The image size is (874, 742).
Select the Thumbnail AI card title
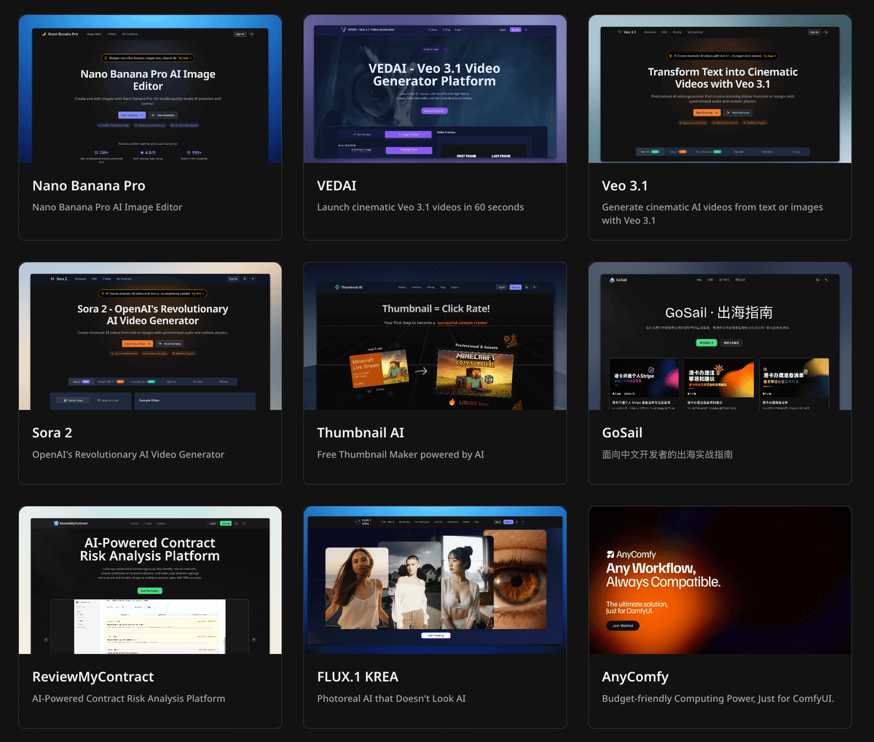point(361,433)
